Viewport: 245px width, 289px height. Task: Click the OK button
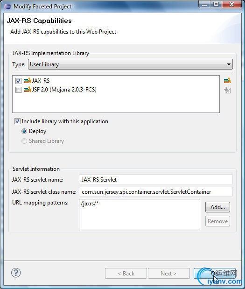(x=215, y=273)
